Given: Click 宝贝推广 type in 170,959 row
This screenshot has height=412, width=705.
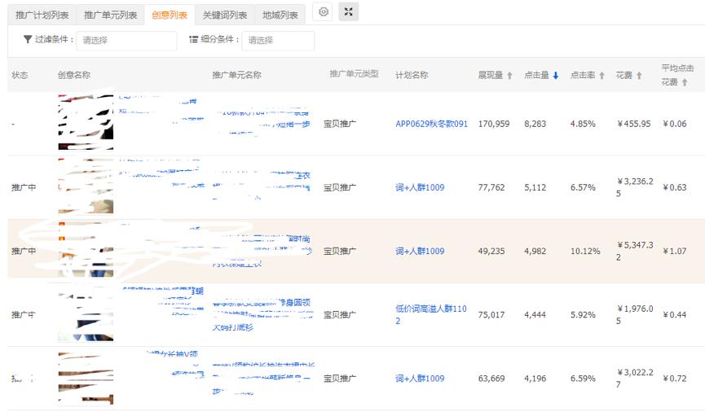Looking at the screenshot, I should (x=340, y=124).
